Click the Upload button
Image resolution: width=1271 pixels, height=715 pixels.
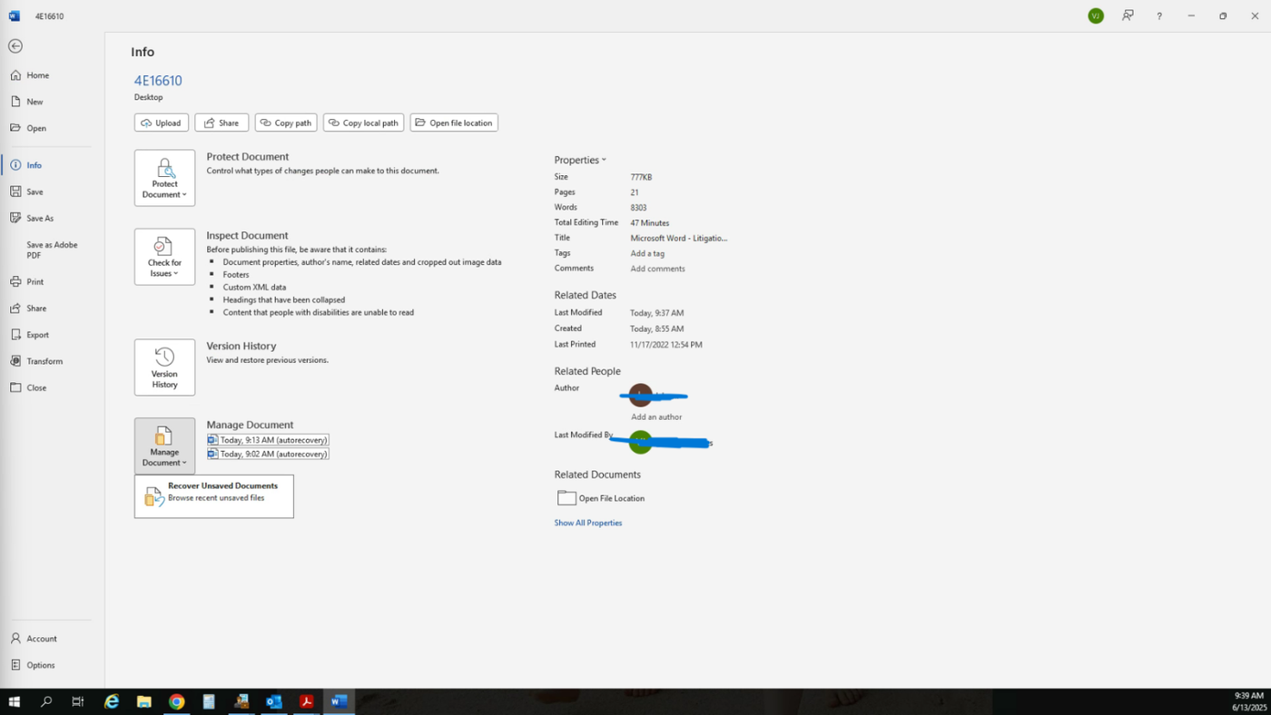tap(162, 122)
